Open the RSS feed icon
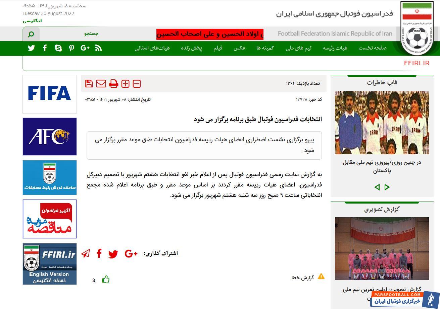The height and width of the screenshot is (309, 440). (98, 48)
